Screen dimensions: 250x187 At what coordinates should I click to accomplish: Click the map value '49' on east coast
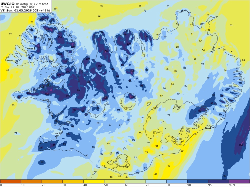click(225, 50)
